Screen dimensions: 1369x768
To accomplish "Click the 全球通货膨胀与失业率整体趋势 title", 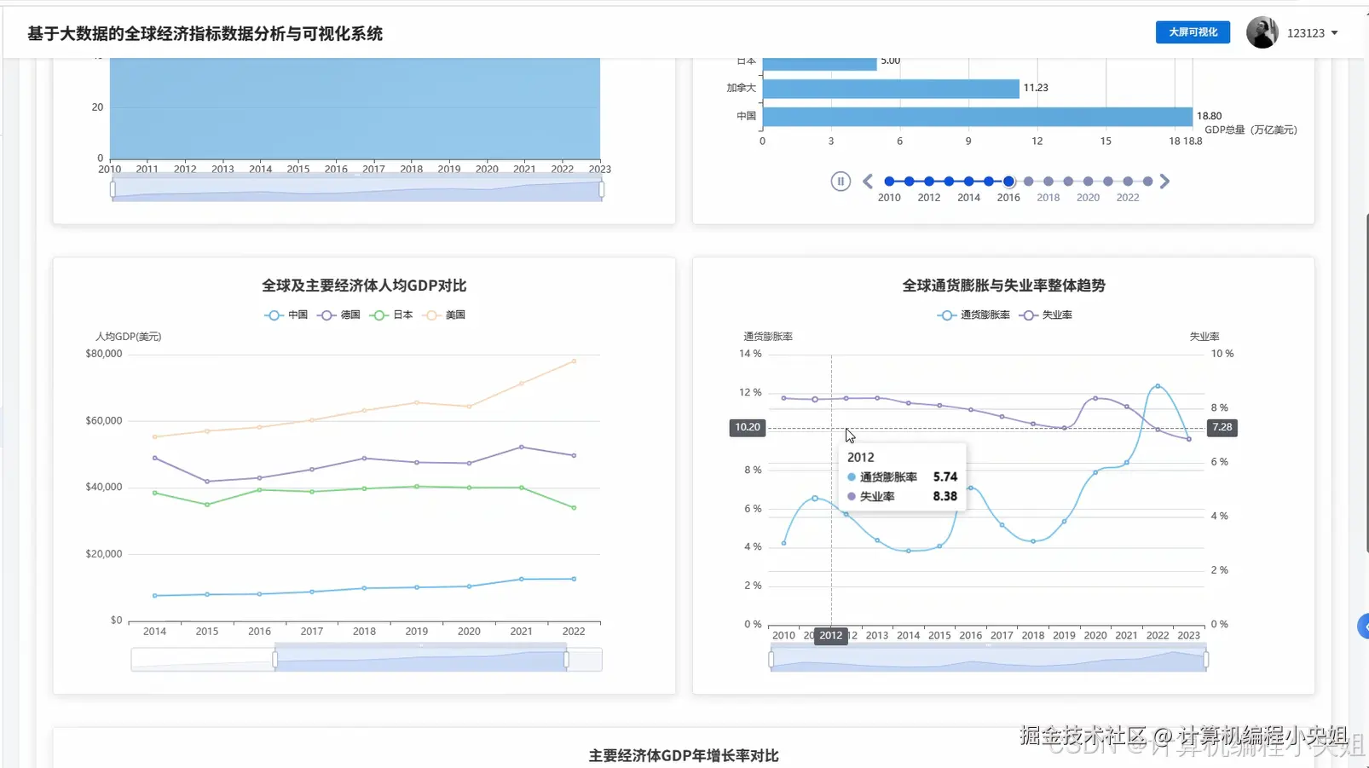I will coord(1003,286).
